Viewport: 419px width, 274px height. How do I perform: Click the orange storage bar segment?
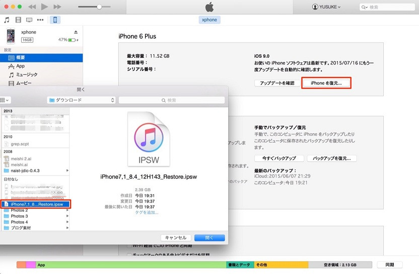pos(21,264)
